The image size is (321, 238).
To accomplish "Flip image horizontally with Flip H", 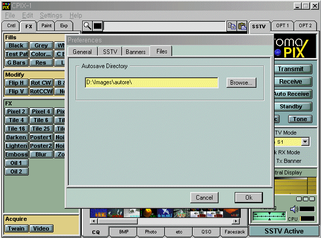I will (x=16, y=83).
